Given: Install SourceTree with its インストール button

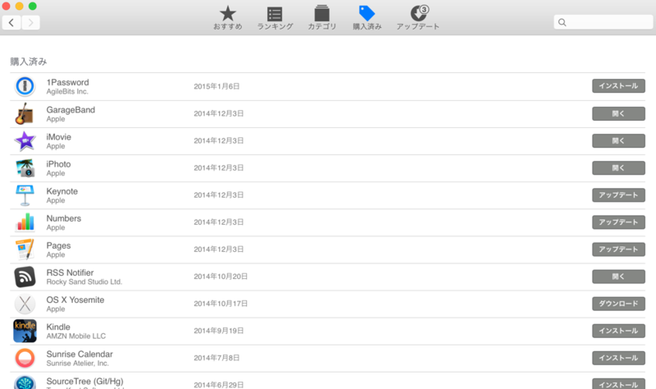Looking at the screenshot, I should [618, 384].
